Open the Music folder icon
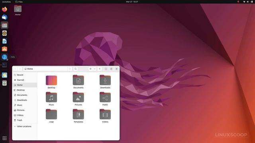The height and width of the screenshot is (143, 255). coord(51,99)
